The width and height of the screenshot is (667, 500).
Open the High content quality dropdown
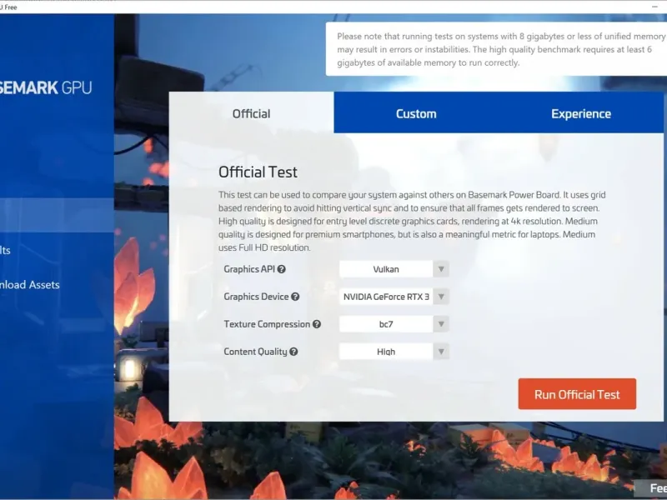[x=386, y=352]
